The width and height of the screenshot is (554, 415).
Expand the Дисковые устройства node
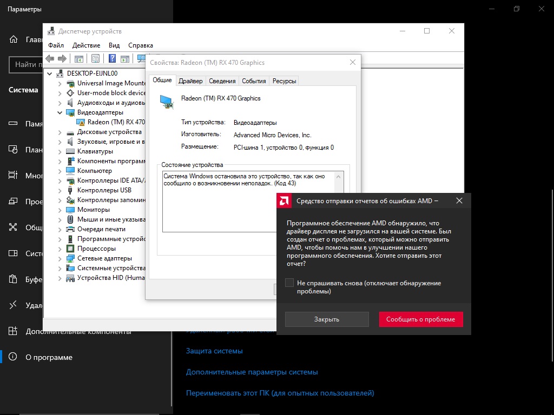coord(60,132)
